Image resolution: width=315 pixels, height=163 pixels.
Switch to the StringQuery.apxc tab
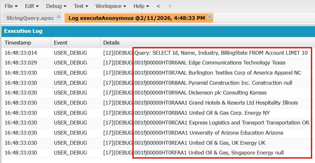coord(30,18)
